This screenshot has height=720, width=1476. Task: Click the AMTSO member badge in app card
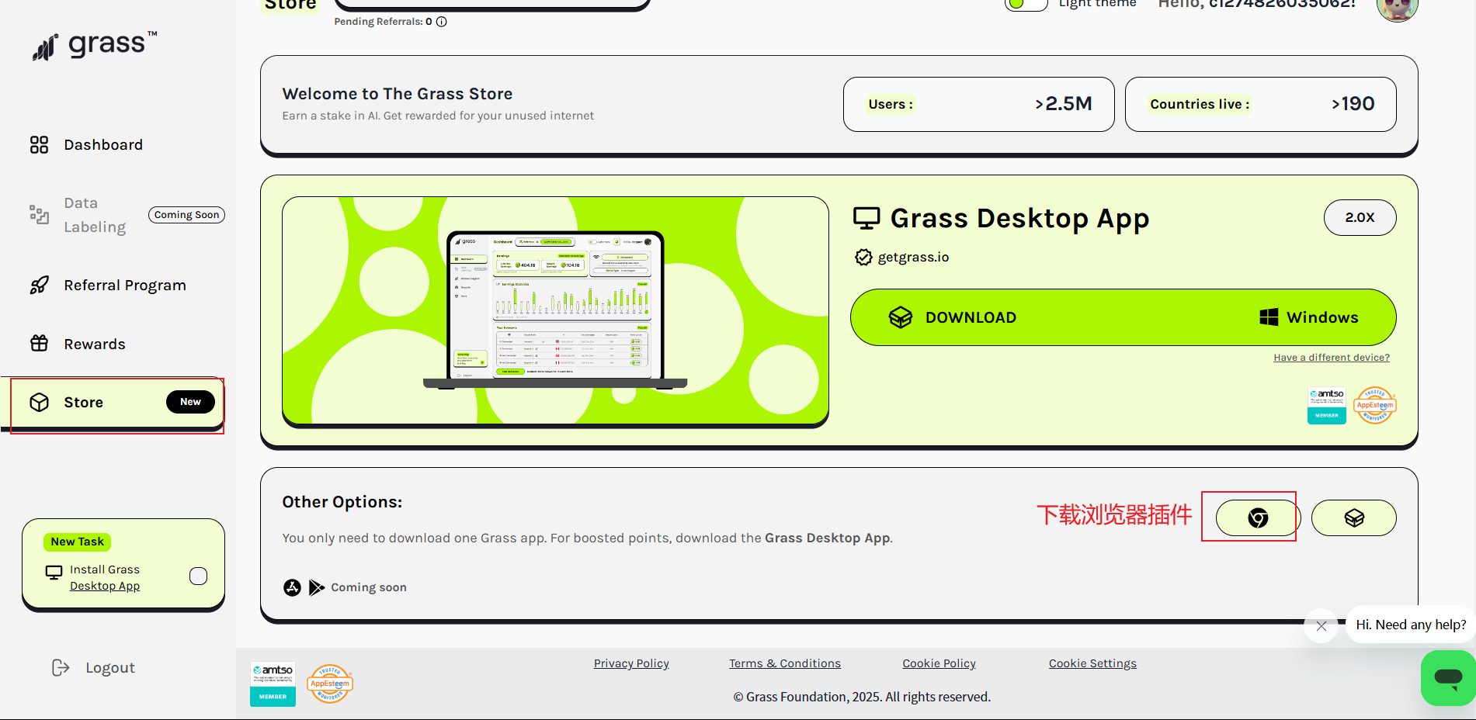1327,406
